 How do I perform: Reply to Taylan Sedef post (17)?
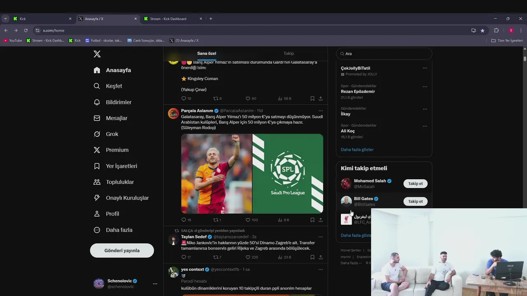(x=186, y=257)
